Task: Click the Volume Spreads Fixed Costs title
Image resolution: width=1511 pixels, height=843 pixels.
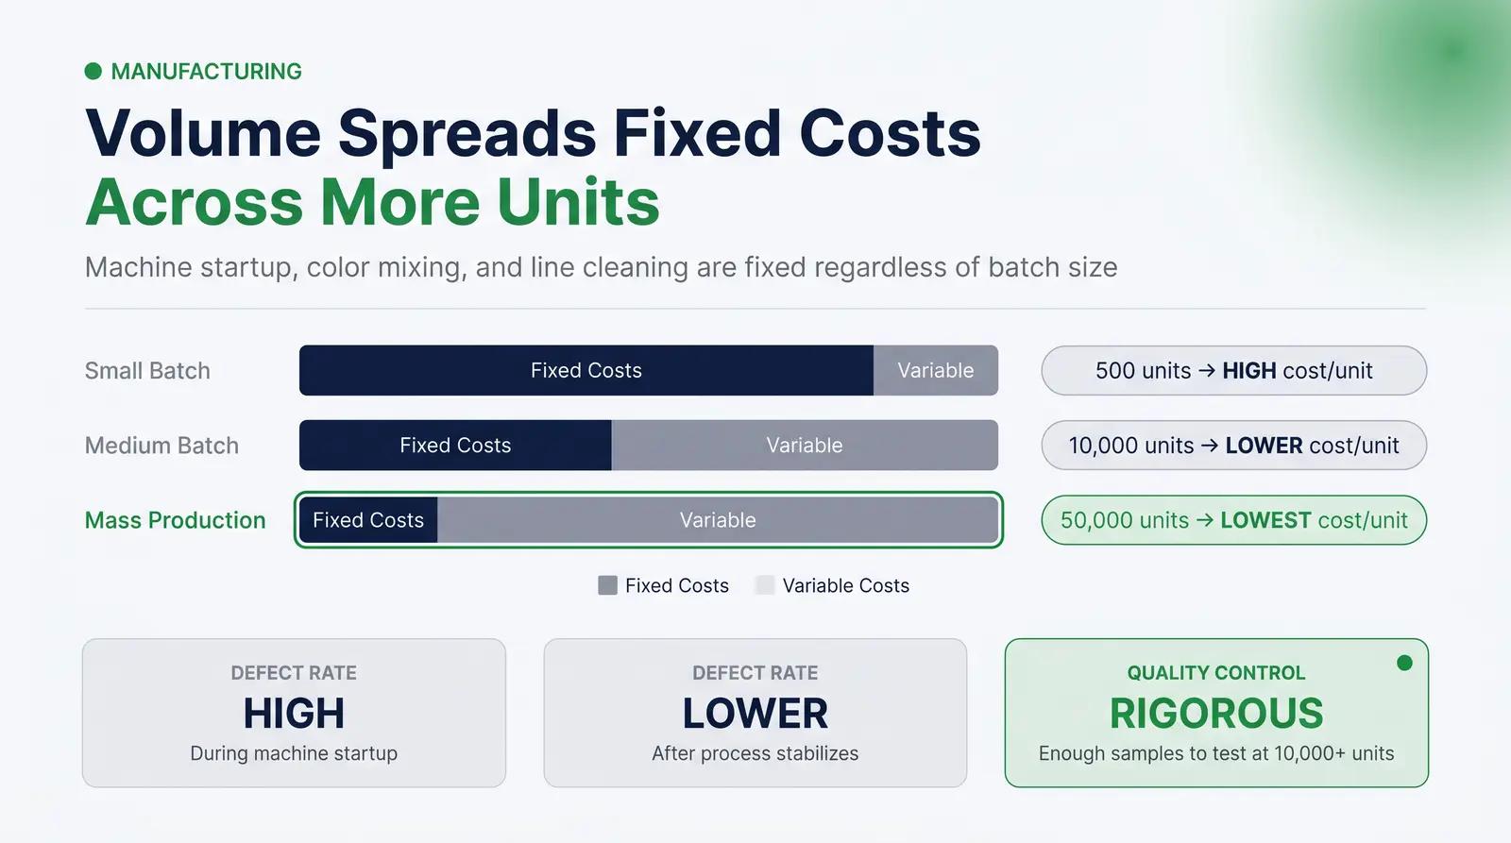Action: (534, 133)
